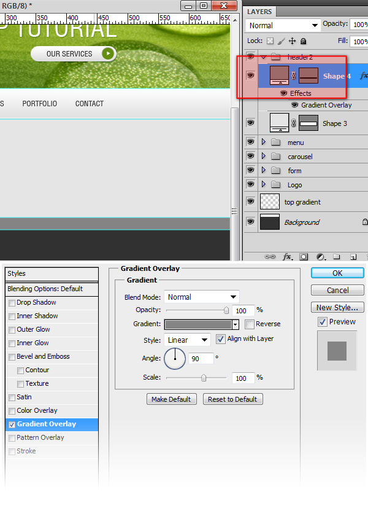Viewport: 368px width, 516px height.
Task: Enable the Inner Shadow checkbox
Action: click(x=12, y=316)
